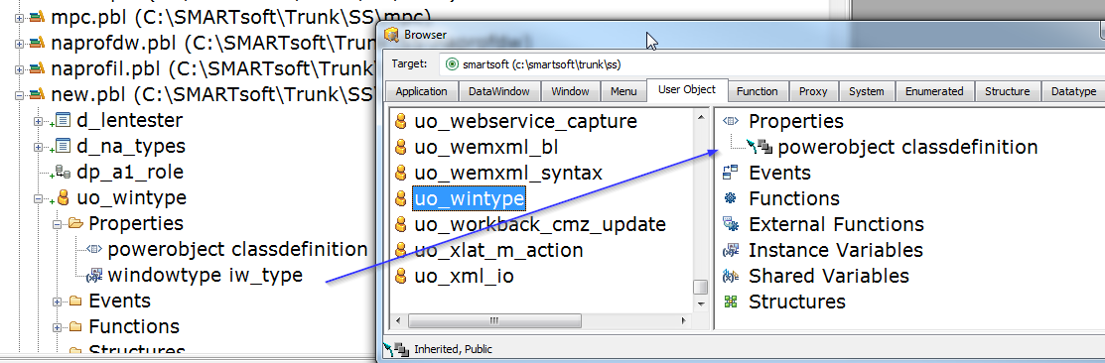
Task: Click the uo_wemxml_bl object icon
Action: (x=401, y=147)
